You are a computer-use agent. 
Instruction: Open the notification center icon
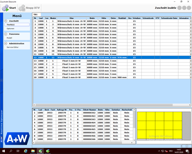pos(187,151)
